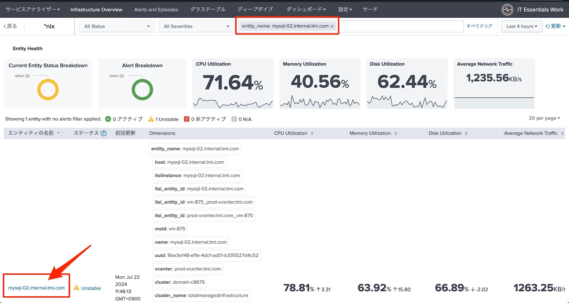Click the entity_name dimension tag

click(195, 149)
